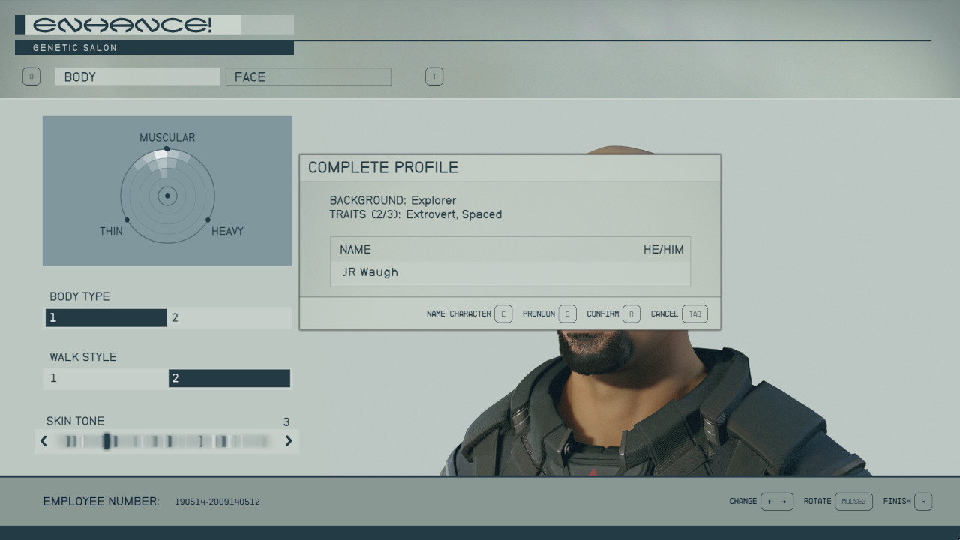Click the E key icon for Name Character
This screenshot has height=540, width=960.
click(x=503, y=313)
